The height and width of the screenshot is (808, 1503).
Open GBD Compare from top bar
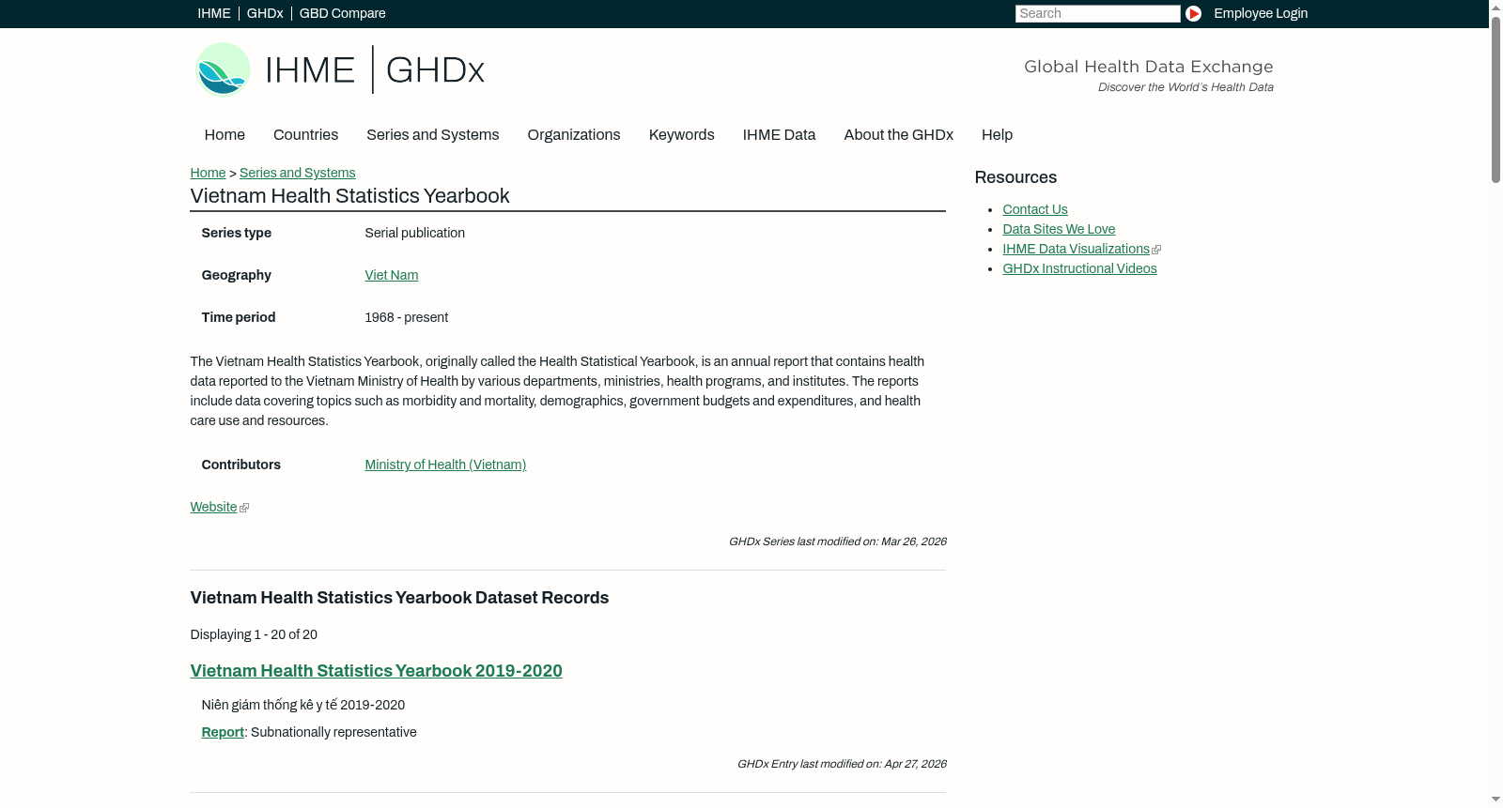tap(342, 13)
